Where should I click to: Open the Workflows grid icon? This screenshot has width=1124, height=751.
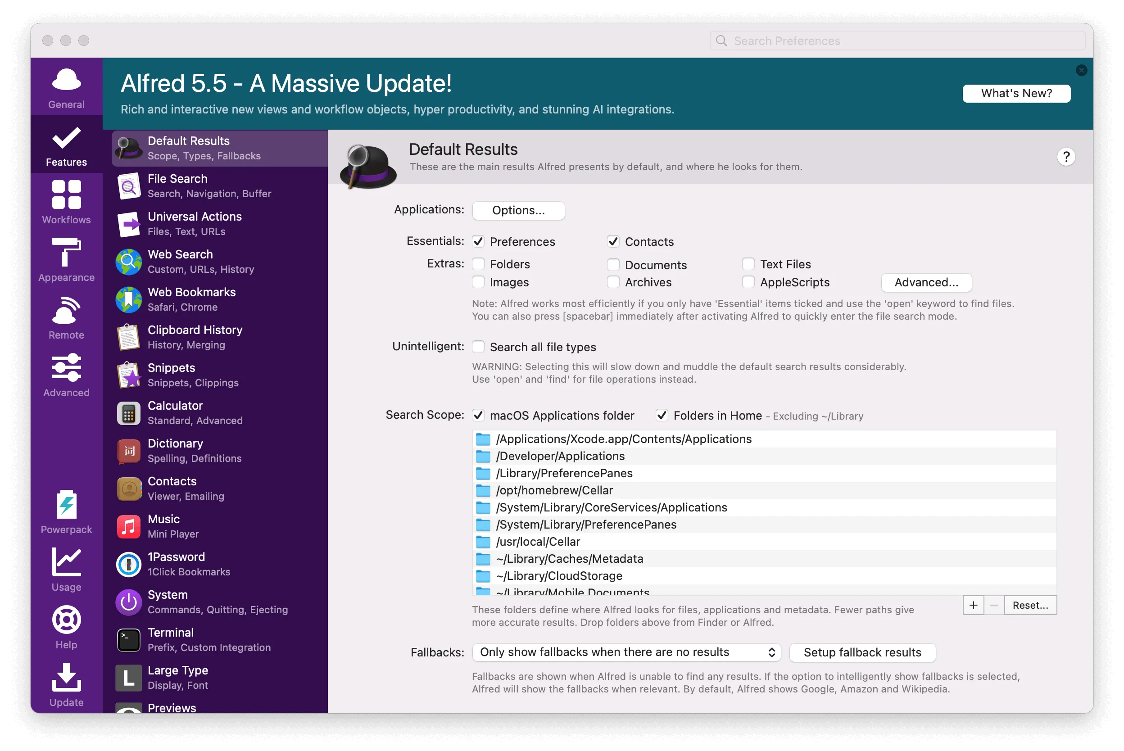pyautogui.click(x=66, y=195)
